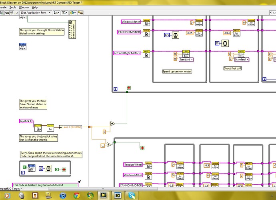Select the Joystick Get node icon
Screen dimensions: 276x200
point(50,128)
